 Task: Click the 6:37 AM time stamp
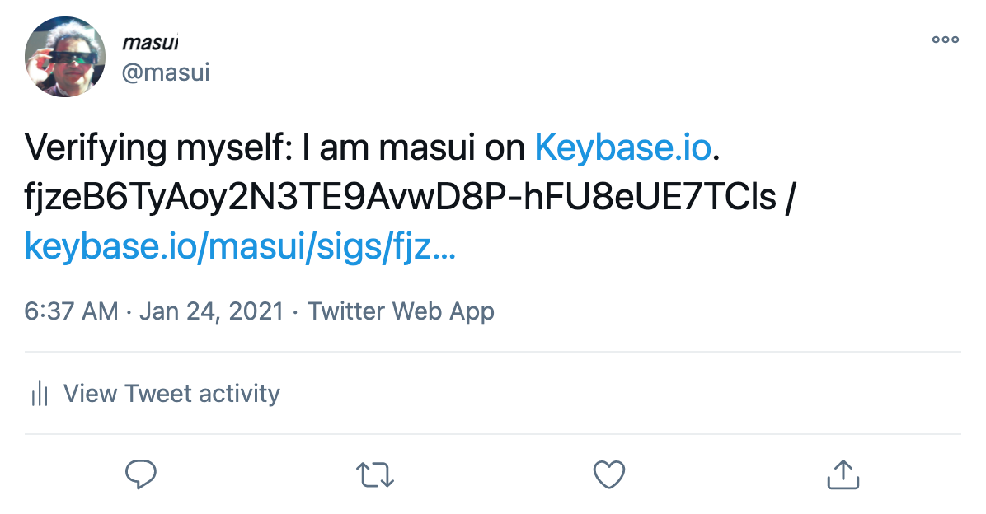(x=71, y=311)
